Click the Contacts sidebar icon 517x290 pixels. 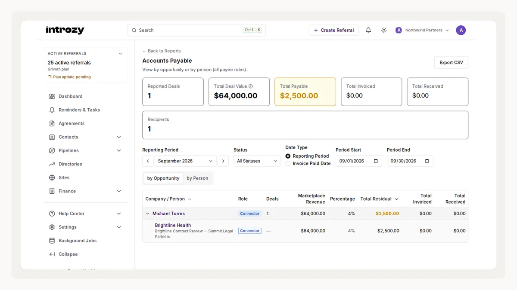tap(52, 137)
